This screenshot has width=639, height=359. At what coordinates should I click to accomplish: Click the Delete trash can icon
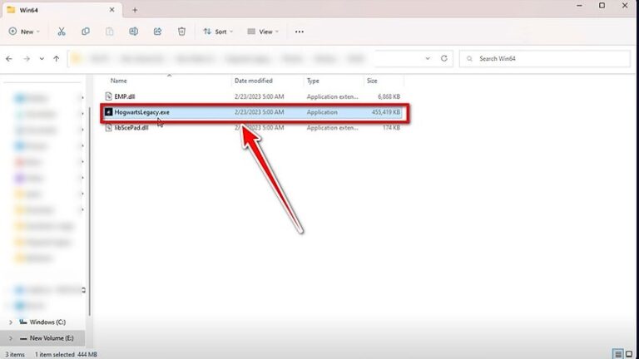click(x=181, y=32)
